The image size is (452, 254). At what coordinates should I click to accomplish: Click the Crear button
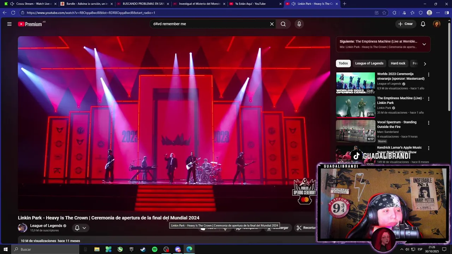pyautogui.click(x=405, y=24)
